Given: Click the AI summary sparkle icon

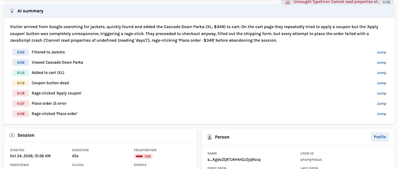Looking at the screenshot, I should [12, 11].
